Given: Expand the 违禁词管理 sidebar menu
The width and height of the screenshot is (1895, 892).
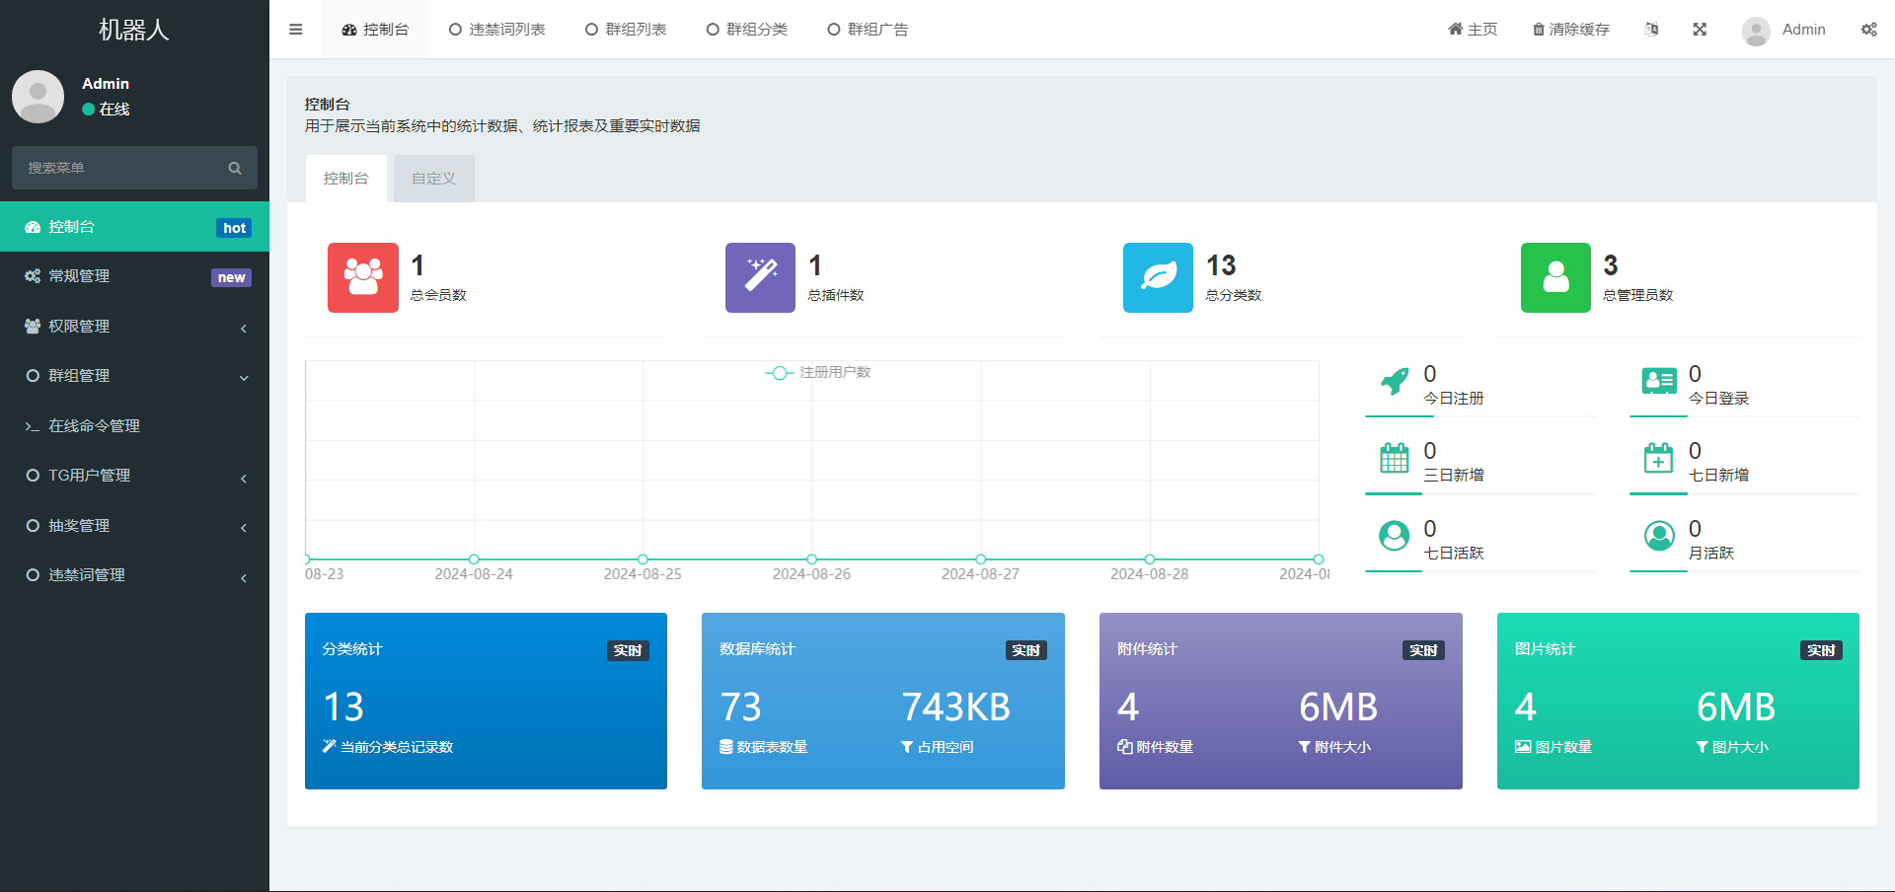Looking at the screenshot, I should coord(134,575).
